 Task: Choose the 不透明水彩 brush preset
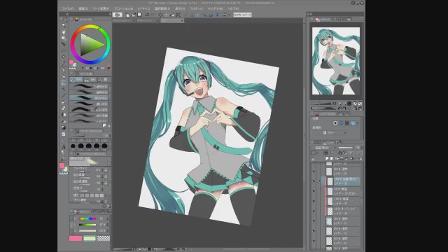point(89,87)
